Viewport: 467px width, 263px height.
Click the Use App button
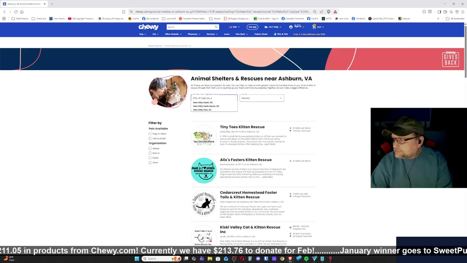[252, 27]
